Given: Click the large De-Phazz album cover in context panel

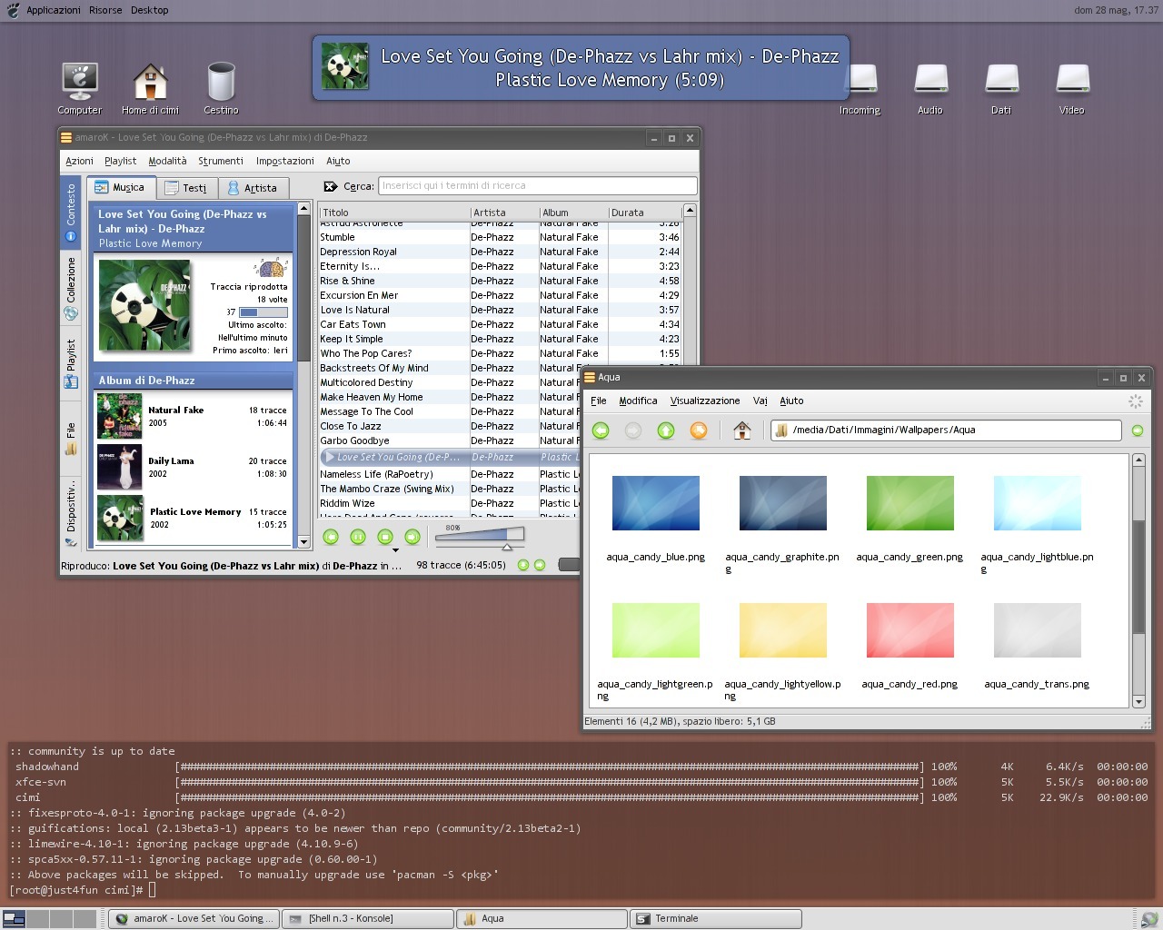Looking at the screenshot, I should click(x=146, y=306).
